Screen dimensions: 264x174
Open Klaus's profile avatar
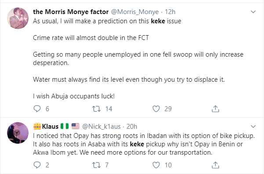(18, 133)
